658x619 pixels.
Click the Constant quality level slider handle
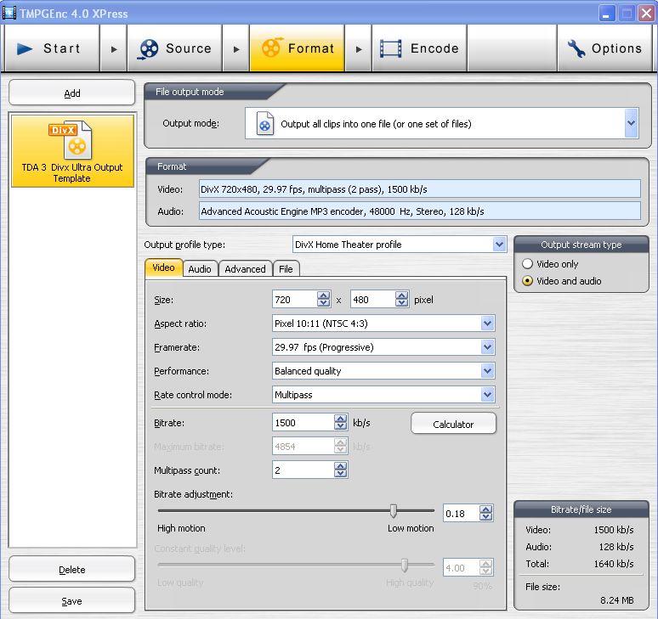click(404, 565)
